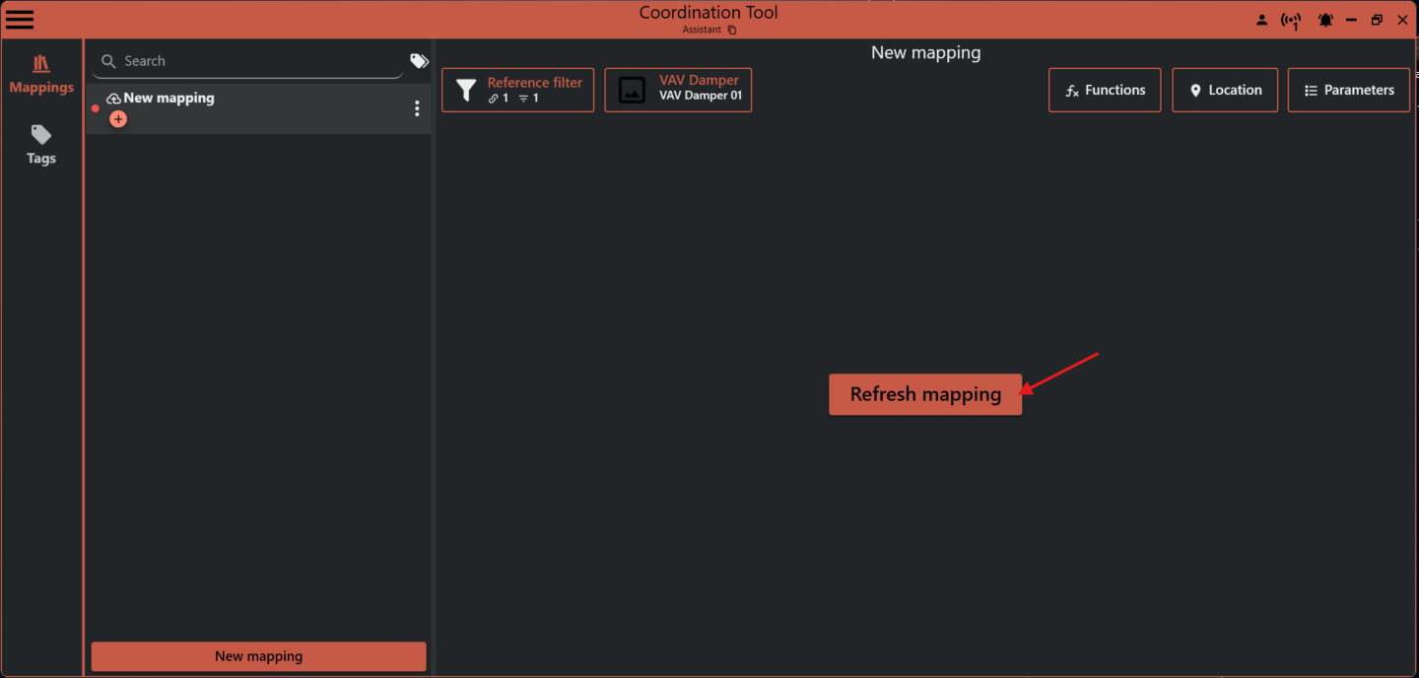Create a new mapping via bottom button
This screenshot has width=1419, height=678.
(258, 655)
